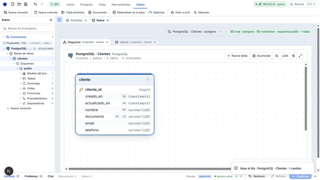Open the Vista menu

click(x=102, y=5)
